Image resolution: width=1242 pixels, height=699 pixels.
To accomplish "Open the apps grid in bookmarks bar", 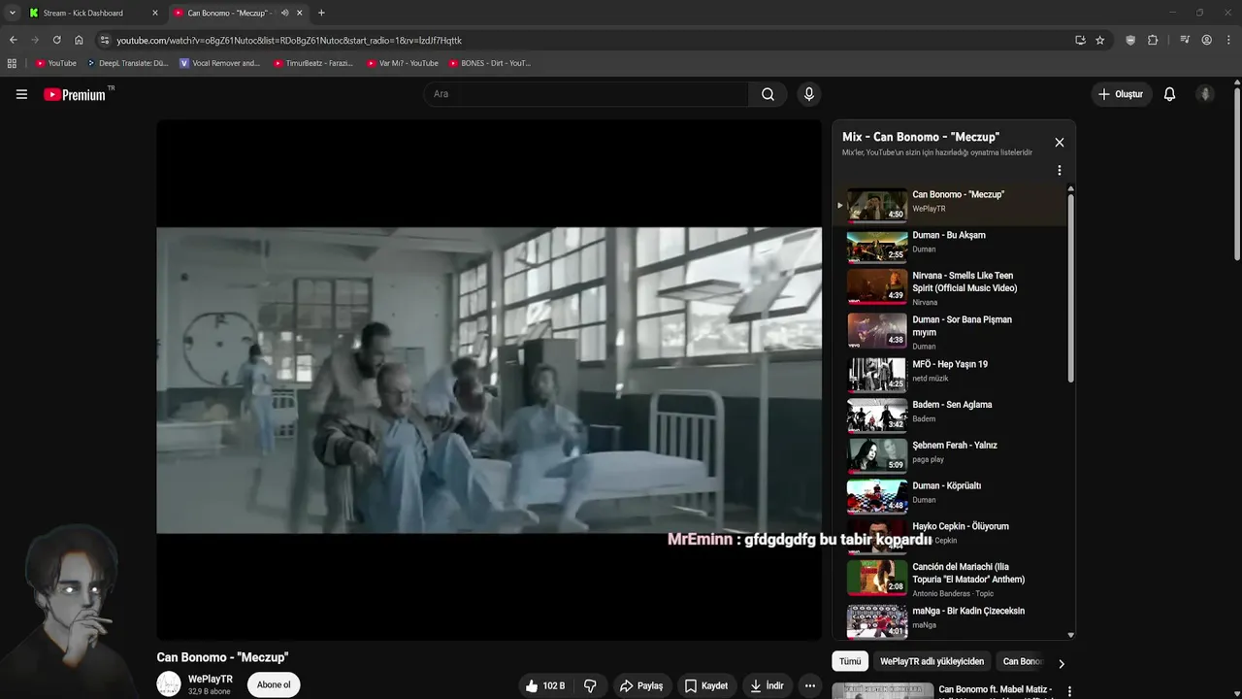I will 12,63.
